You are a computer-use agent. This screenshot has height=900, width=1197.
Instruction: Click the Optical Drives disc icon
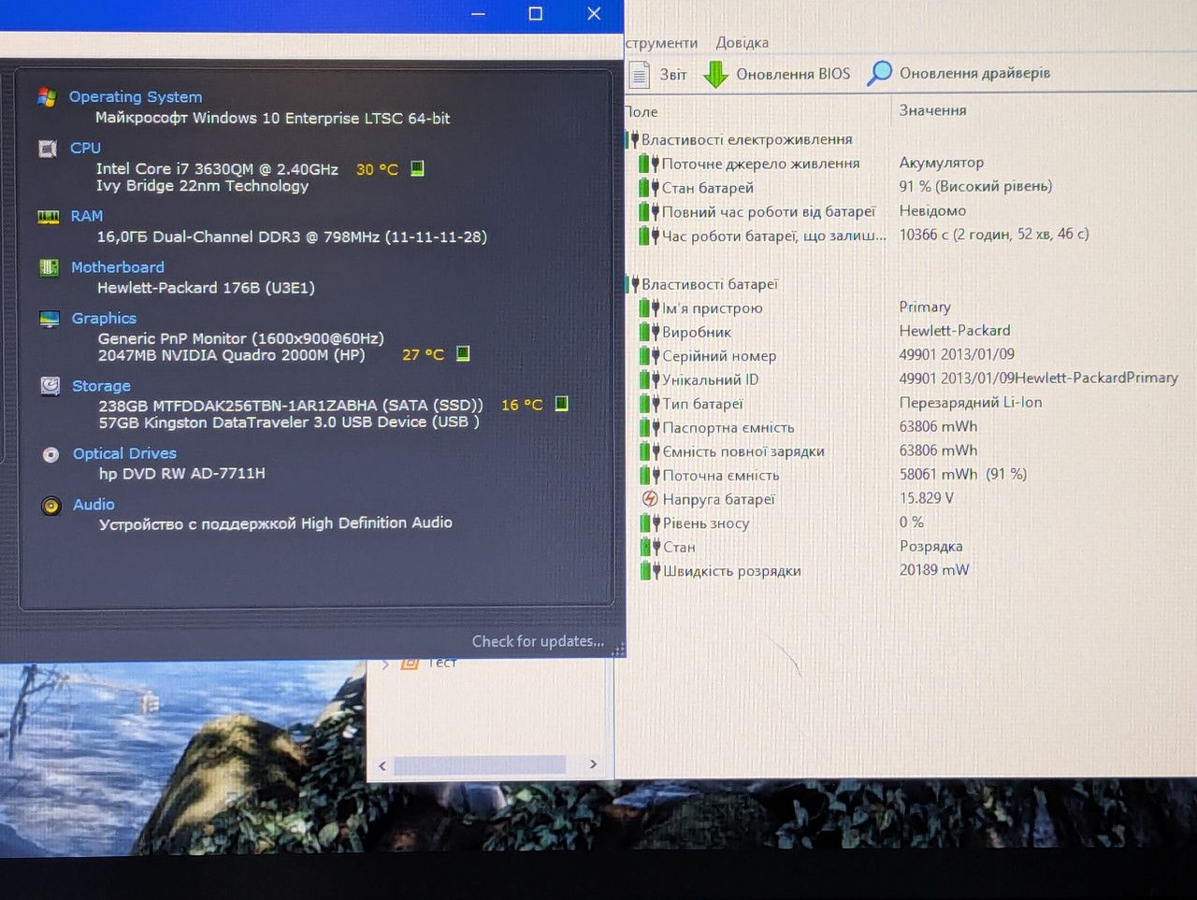(51, 455)
